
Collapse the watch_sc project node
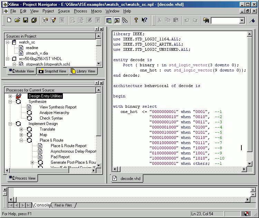(x=7, y=42)
